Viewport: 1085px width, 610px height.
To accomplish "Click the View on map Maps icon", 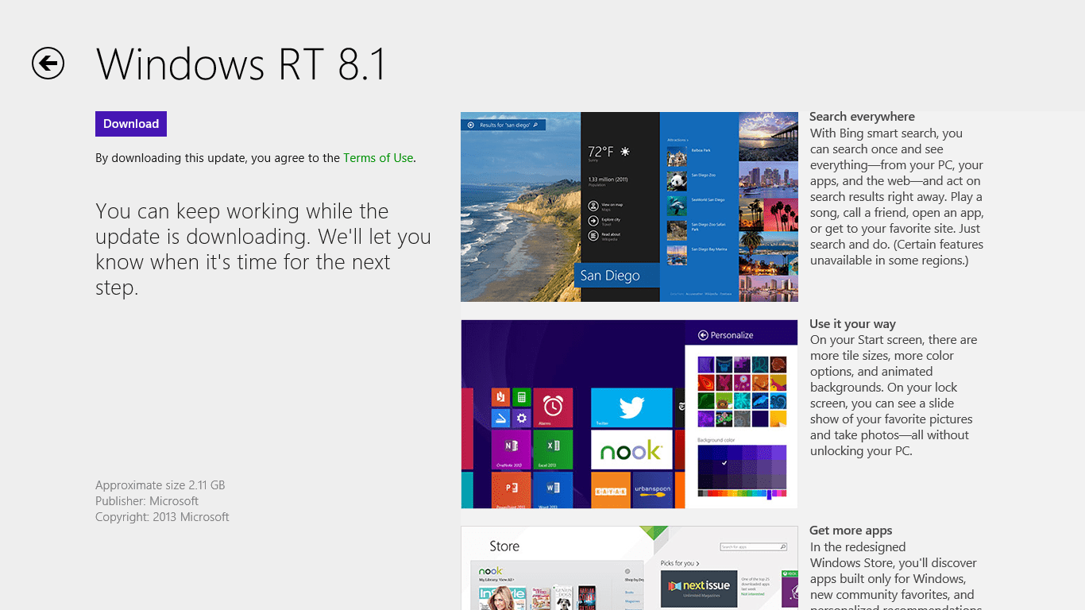I will point(593,207).
